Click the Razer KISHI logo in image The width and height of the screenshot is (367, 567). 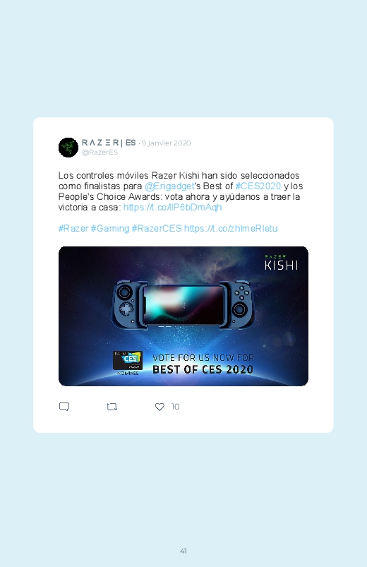(x=281, y=263)
